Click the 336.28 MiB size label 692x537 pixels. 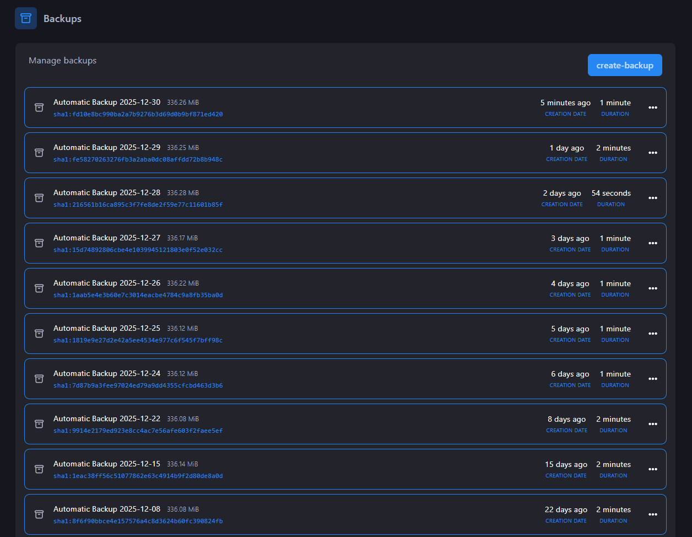click(x=183, y=193)
